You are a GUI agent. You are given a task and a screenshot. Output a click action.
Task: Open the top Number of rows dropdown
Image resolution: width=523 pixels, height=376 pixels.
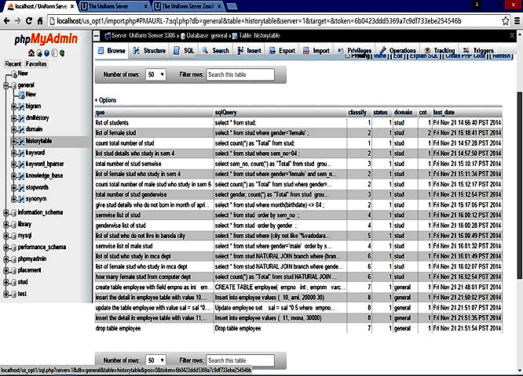pyautogui.click(x=155, y=74)
